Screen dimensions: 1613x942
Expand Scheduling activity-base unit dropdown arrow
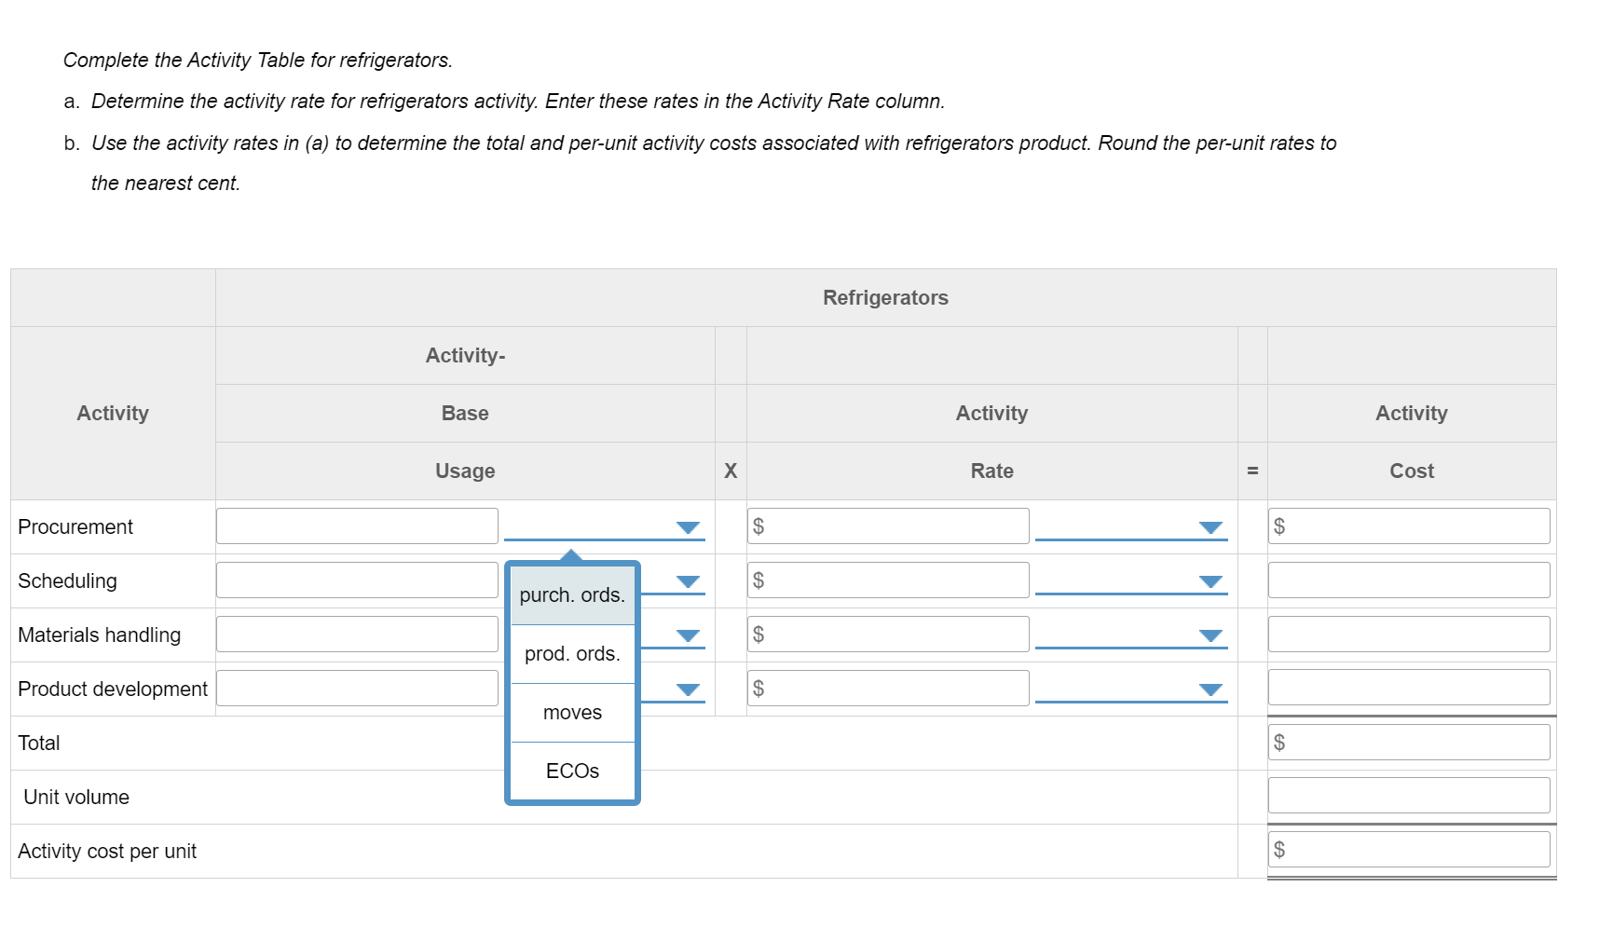[688, 581]
